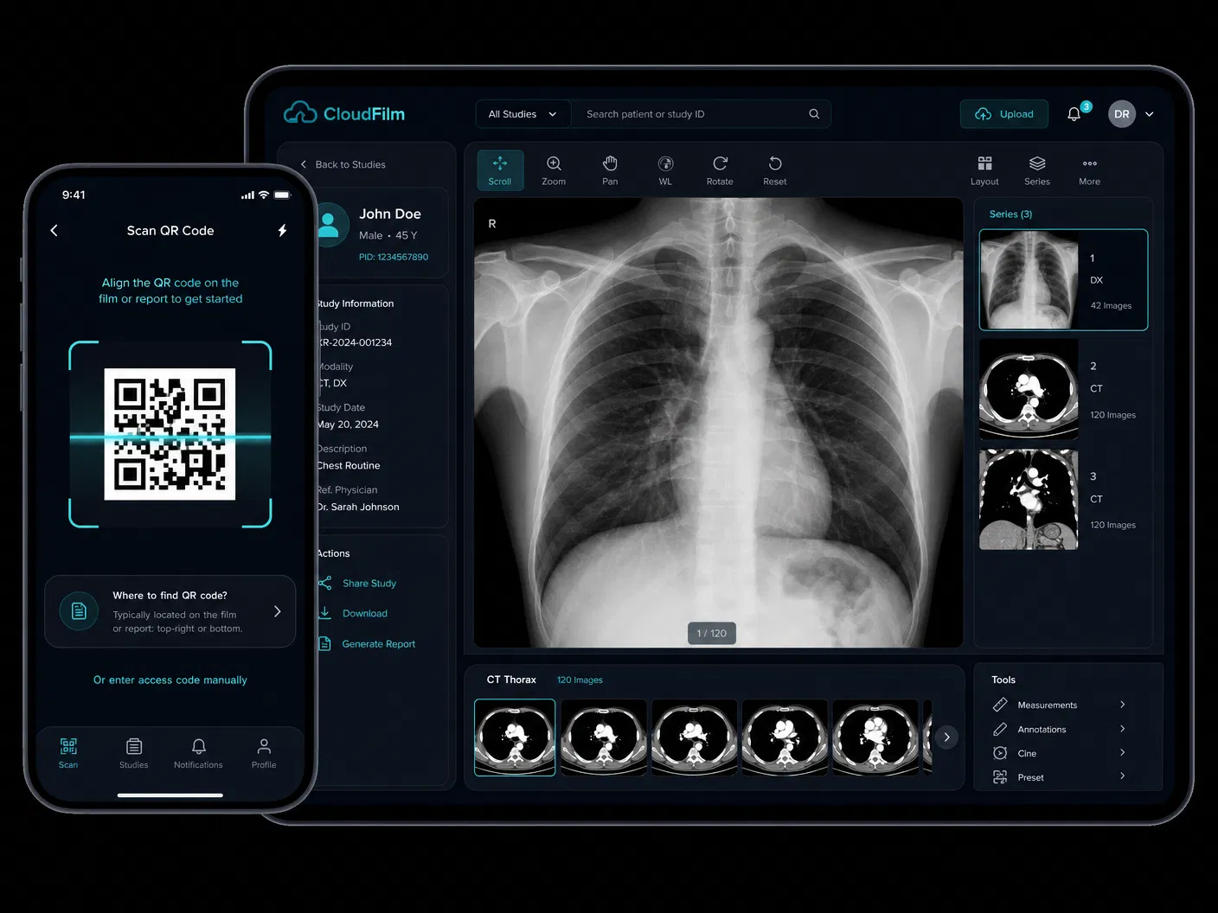Click the Measurements ruler icon

(x=1000, y=705)
